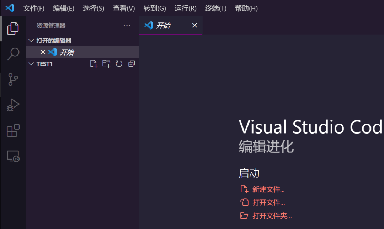Open the 转到(G) menu
Image resolution: width=384 pixels, height=229 pixels.
[155, 8]
